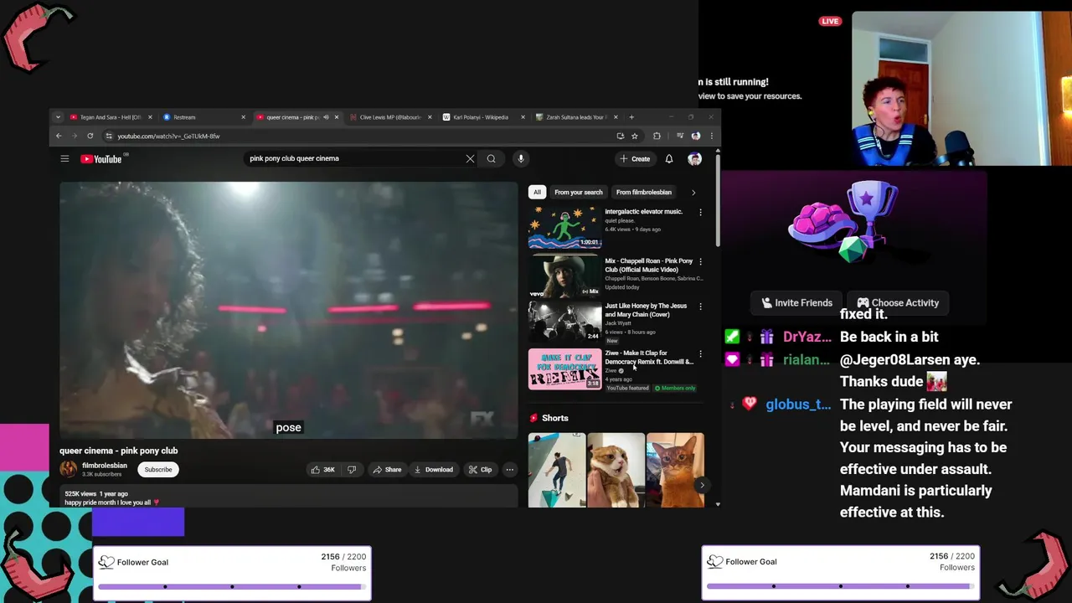The height and width of the screenshot is (603, 1072).
Task: Click the LIVE badge on stream overlay
Action: 830,21
